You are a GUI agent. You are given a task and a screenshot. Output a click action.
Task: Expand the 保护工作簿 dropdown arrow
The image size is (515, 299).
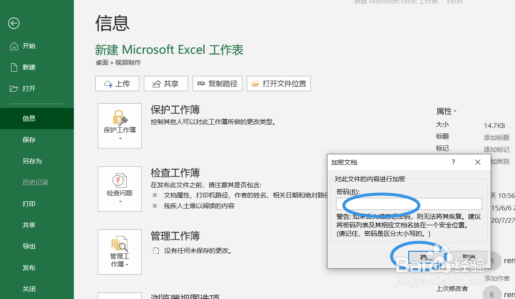point(120,137)
